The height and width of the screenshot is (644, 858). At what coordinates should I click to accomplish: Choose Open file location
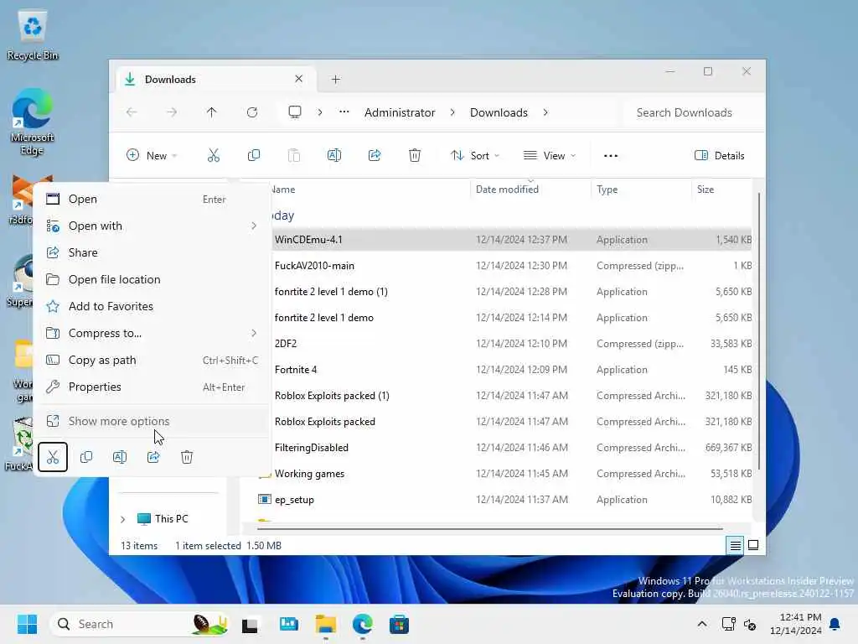152,279
